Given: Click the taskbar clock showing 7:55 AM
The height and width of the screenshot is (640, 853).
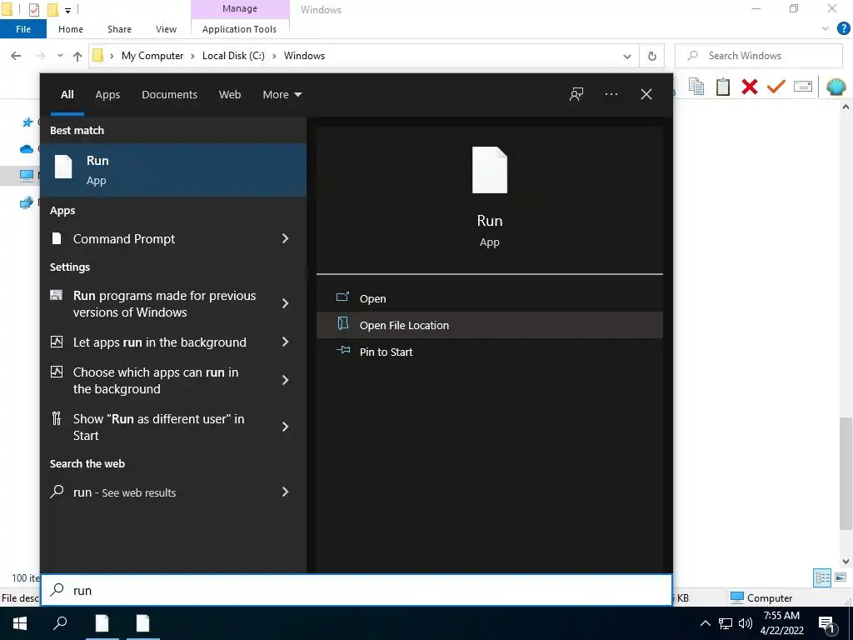Looking at the screenshot, I should [781, 623].
